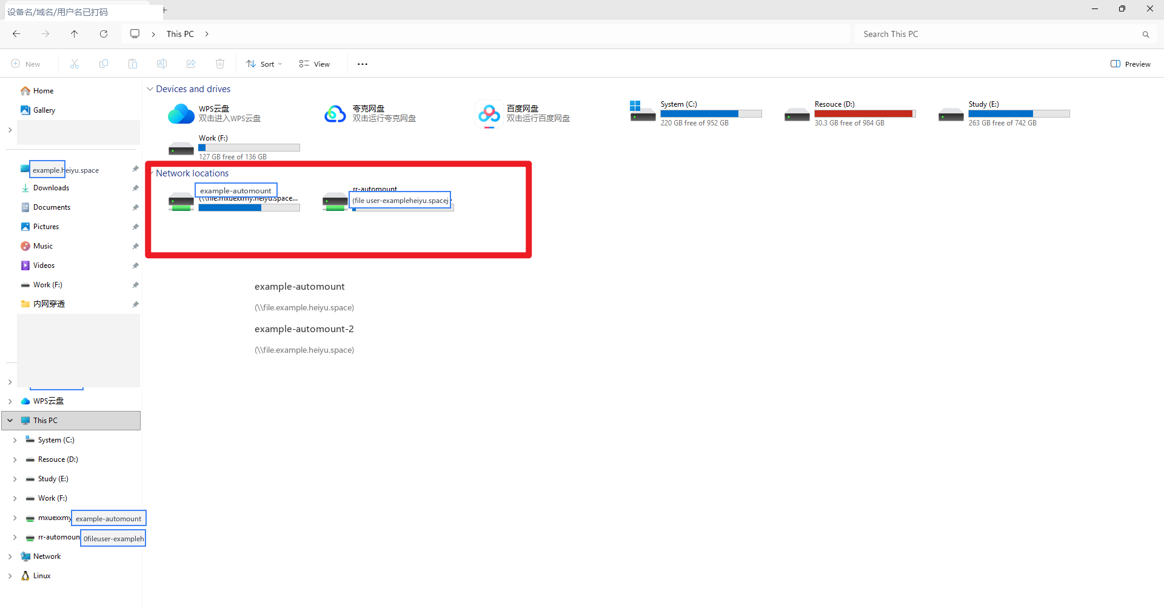Viewport: 1164px width, 614px height.
Task: Unpin Downloads from Quick access
Action: pyautogui.click(x=135, y=188)
